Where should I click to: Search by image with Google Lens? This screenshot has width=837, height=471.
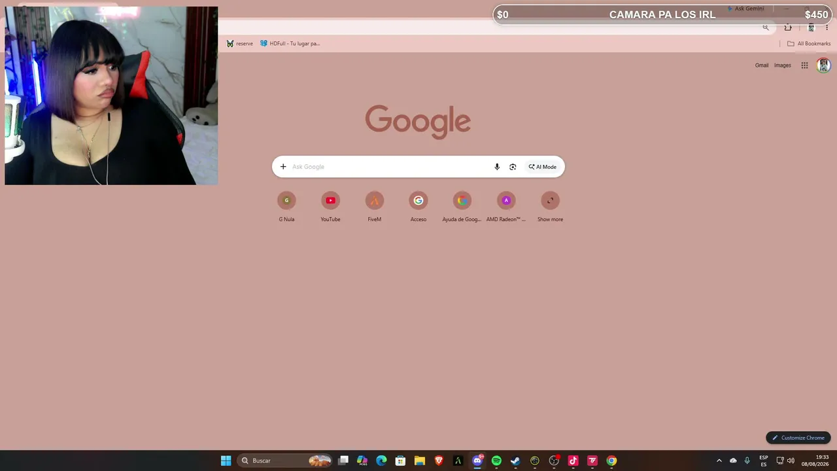(x=513, y=167)
